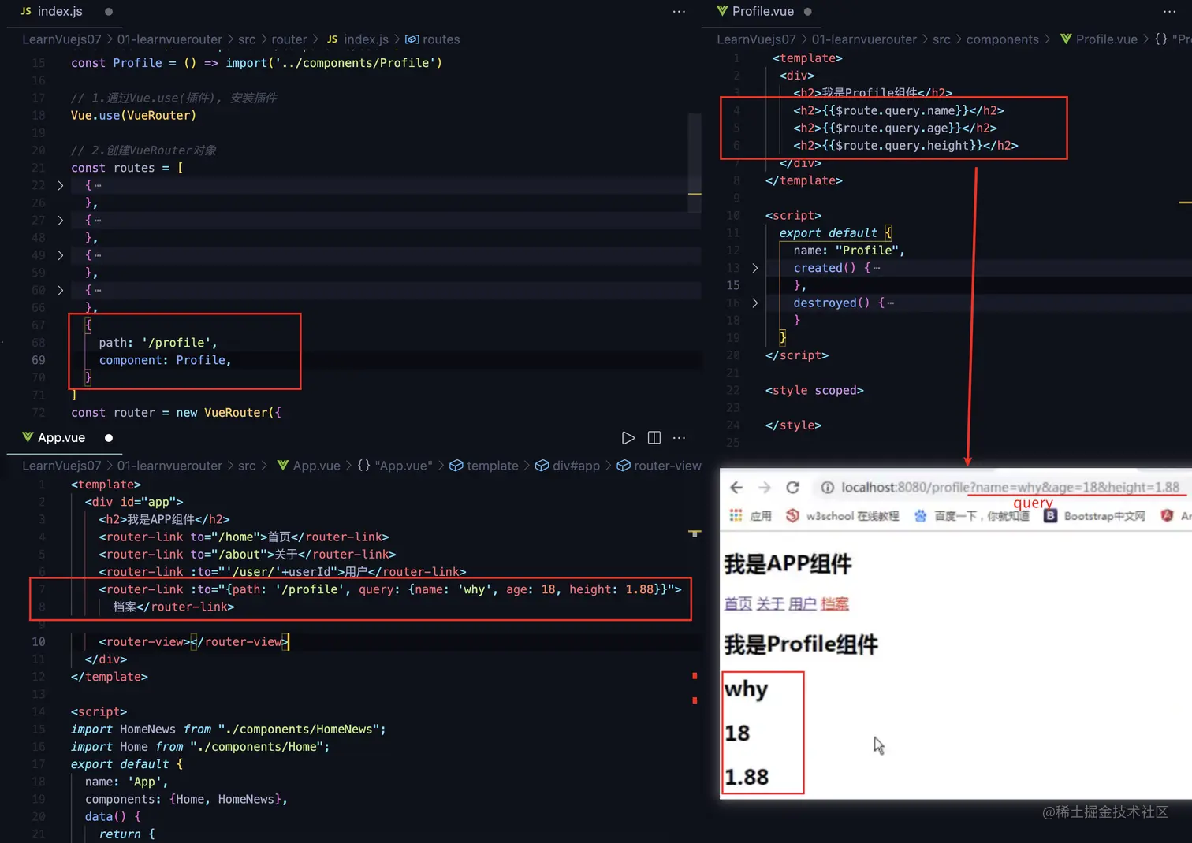Screen dimensions: 1192x843
Task: Open more actions for index.js editor
Action: (x=679, y=12)
